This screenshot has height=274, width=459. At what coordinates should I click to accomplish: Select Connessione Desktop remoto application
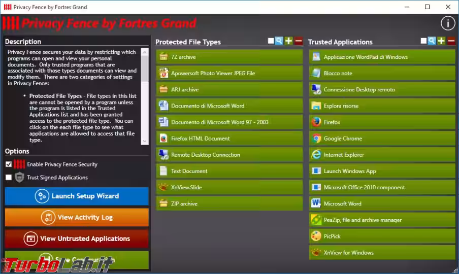(x=382, y=89)
